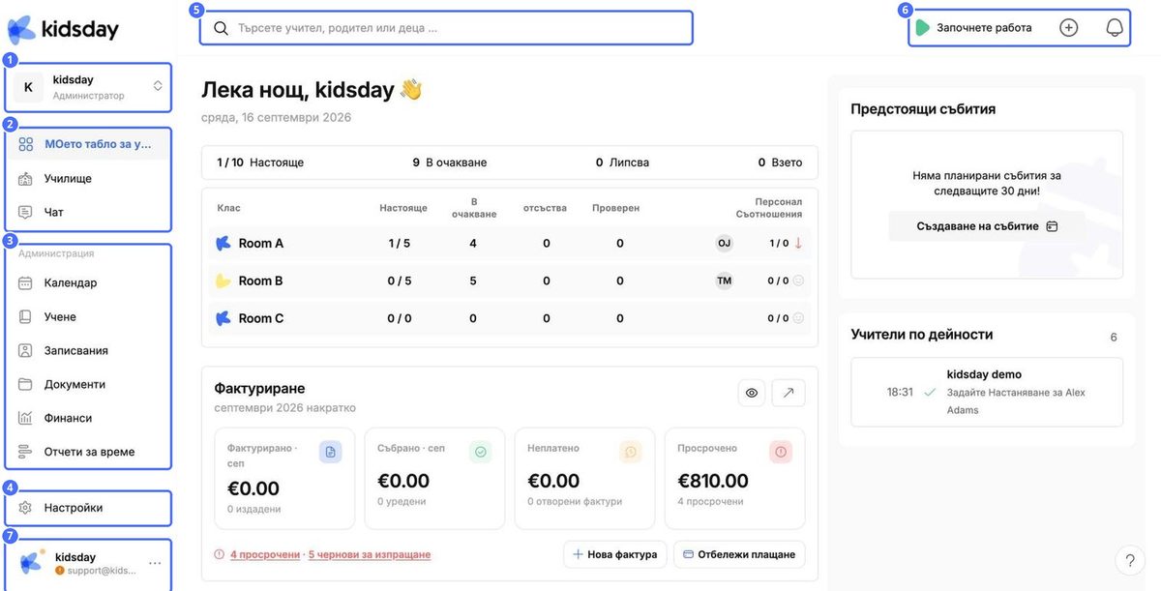Open МОето табло dashboard menu item
Image resolution: width=1161 pixels, height=591 pixels.
click(89, 144)
